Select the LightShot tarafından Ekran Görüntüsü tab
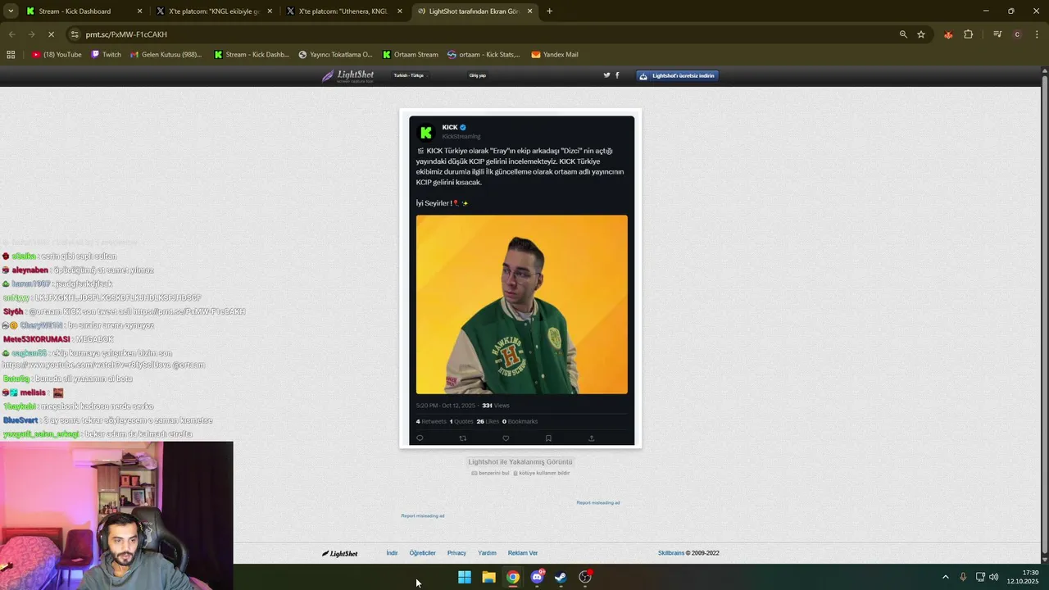The height and width of the screenshot is (590, 1049). click(468, 11)
